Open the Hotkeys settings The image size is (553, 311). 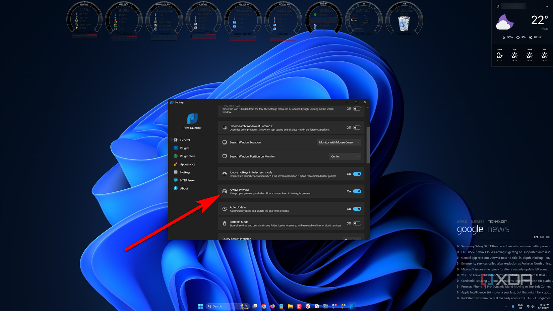pyautogui.click(x=185, y=172)
